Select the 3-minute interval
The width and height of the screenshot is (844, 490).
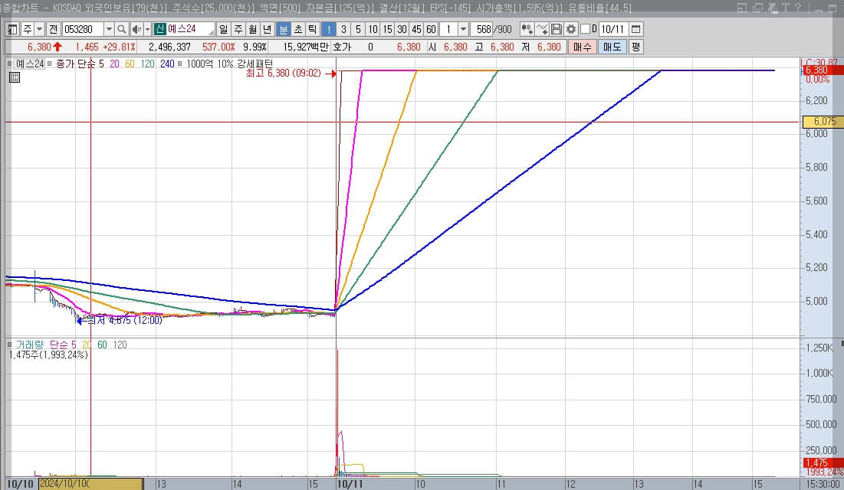[x=343, y=29]
